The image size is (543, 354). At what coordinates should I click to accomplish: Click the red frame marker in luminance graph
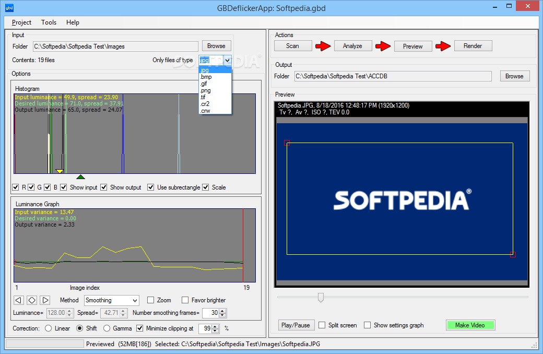[x=243, y=245]
